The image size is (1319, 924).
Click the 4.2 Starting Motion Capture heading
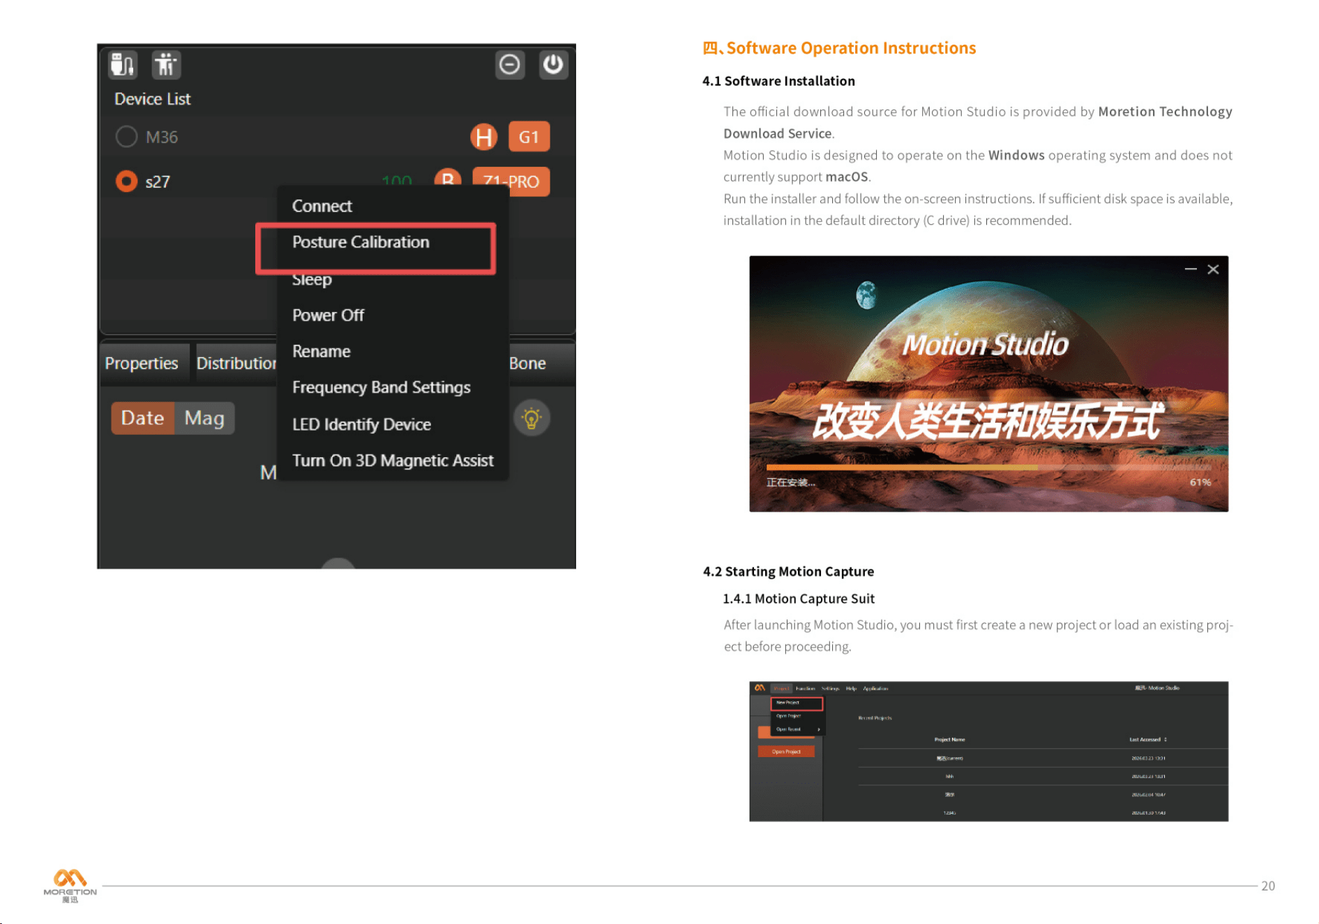pyautogui.click(x=788, y=572)
